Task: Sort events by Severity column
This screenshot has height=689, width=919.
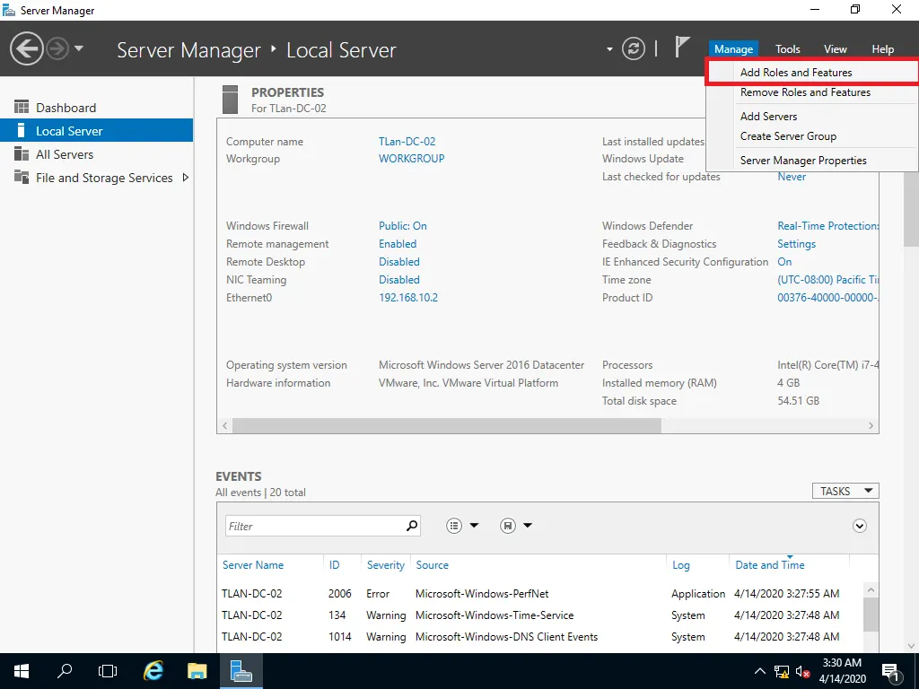Action: click(x=386, y=565)
